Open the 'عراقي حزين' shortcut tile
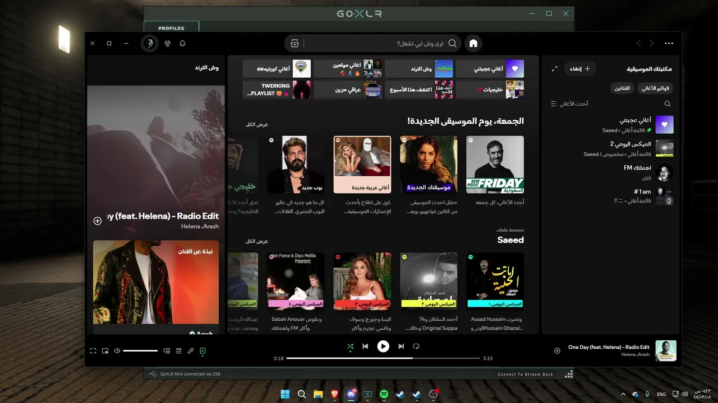The width and height of the screenshot is (718, 403). [348, 90]
